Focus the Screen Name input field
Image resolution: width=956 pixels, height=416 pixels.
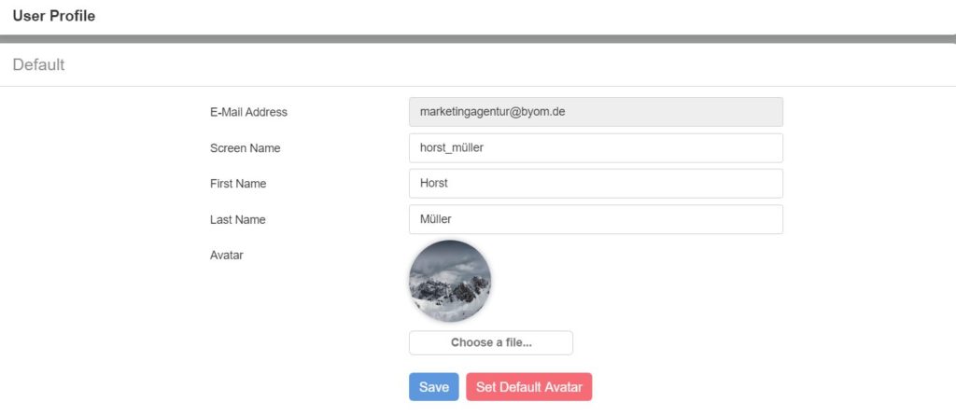click(596, 148)
